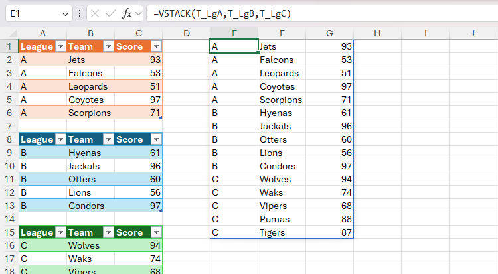
Task: Click the Select All corner triangle
Action: click(10, 33)
